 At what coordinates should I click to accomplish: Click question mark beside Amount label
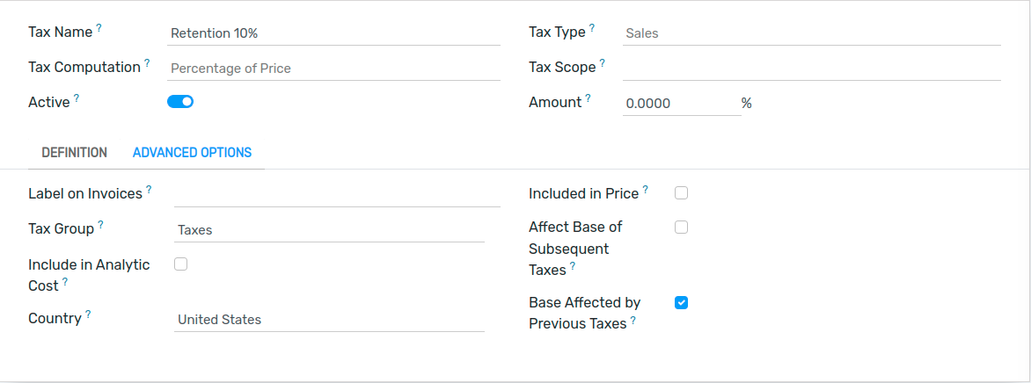tap(588, 98)
